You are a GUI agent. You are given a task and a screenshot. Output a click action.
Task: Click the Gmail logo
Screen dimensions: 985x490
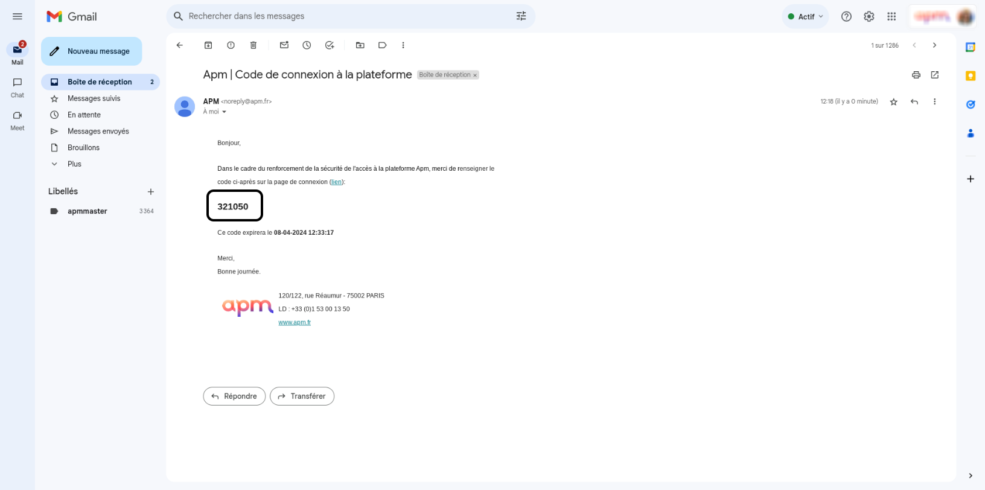point(72,16)
